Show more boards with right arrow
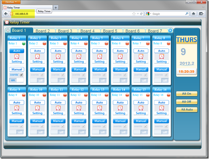The height and width of the screenshot is (159, 209). [x=170, y=31]
